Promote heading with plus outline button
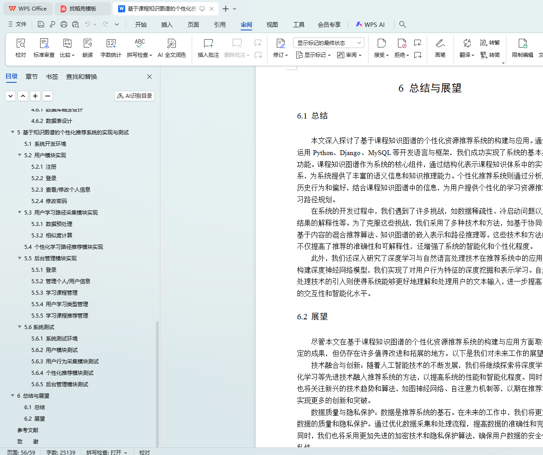543x455 pixels. click(x=35, y=96)
